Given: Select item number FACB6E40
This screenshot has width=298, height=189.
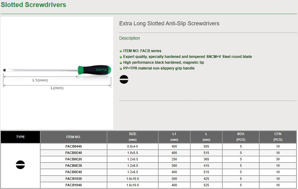Looking at the screenshot, I should (x=74, y=172).
